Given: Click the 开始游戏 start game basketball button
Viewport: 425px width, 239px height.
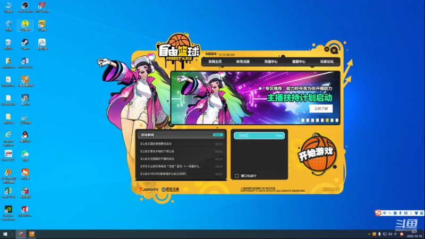Looking at the screenshot, I should tap(317, 153).
